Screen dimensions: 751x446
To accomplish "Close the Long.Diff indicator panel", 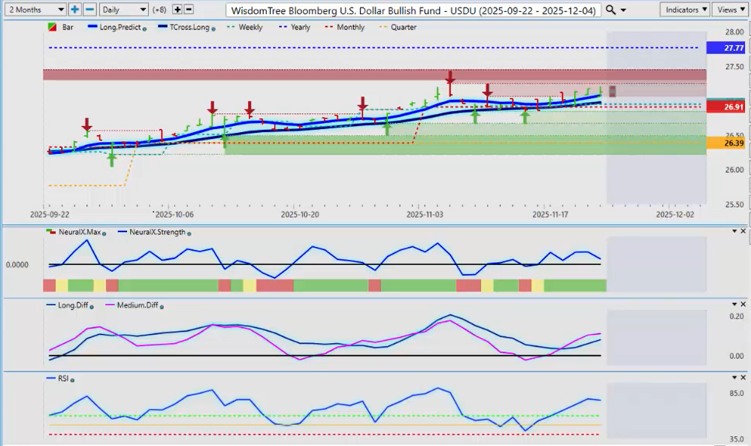I will [743, 303].
